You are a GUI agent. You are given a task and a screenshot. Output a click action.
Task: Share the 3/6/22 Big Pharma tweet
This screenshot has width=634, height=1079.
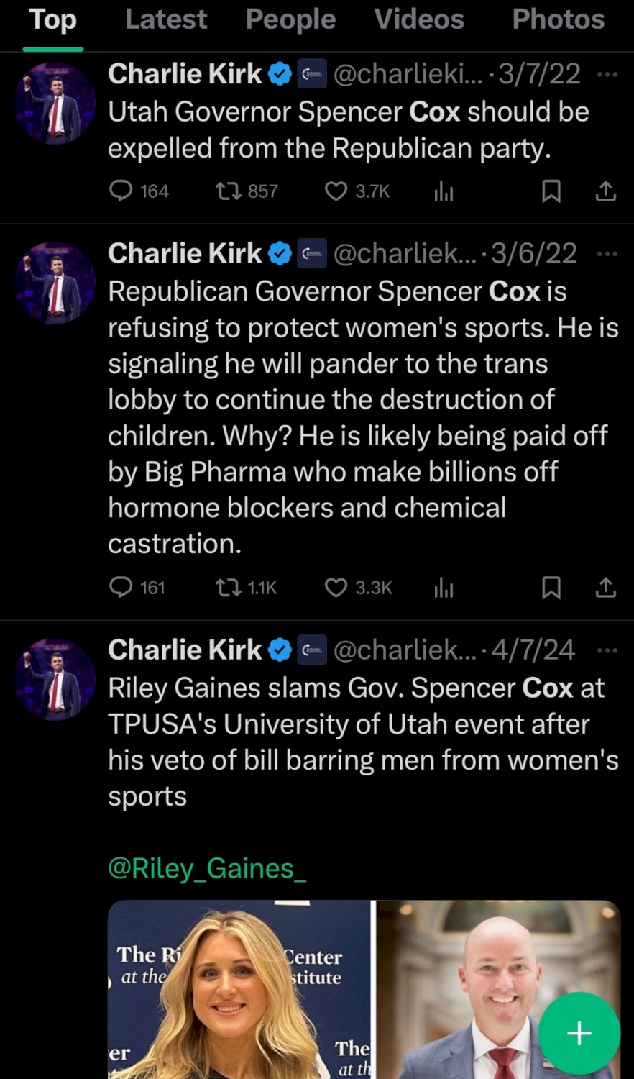(606, 588)
